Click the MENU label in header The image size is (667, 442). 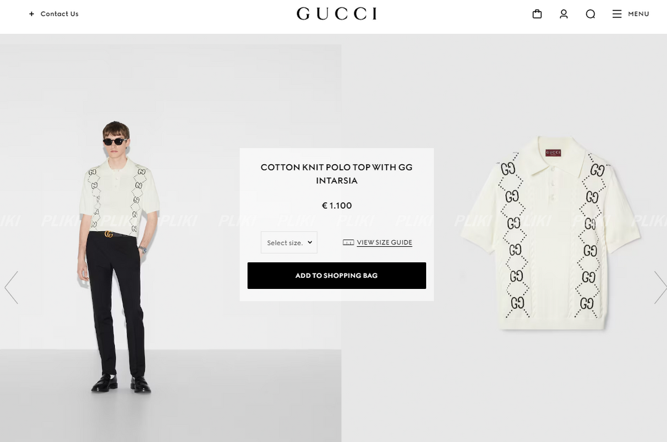[639, 14]
